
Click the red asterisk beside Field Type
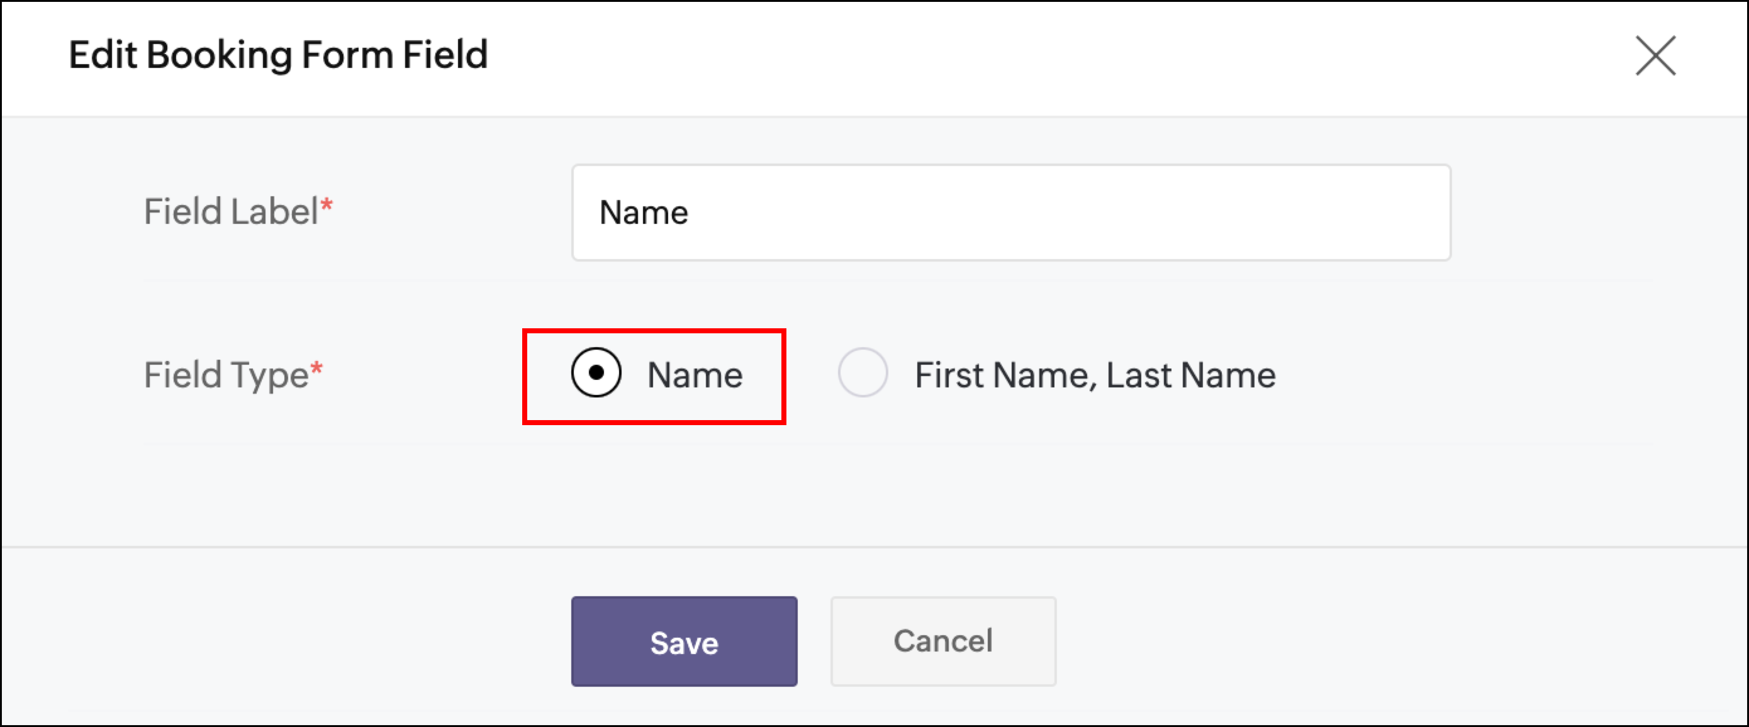tap(316, 369)
